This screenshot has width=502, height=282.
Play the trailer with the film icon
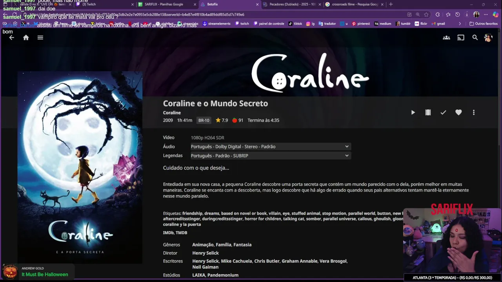tap(428, 112)
